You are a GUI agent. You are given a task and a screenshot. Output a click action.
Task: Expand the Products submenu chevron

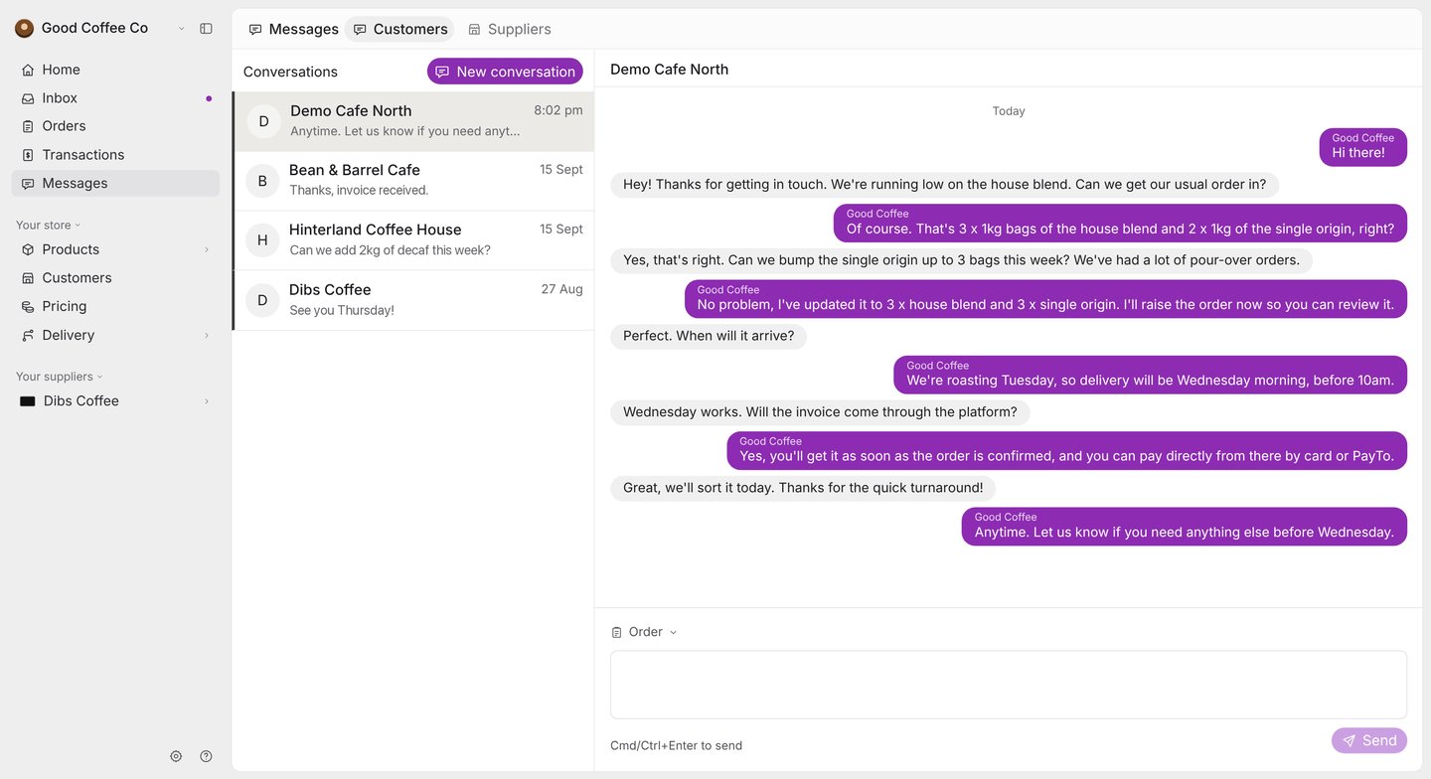[207, 249]
